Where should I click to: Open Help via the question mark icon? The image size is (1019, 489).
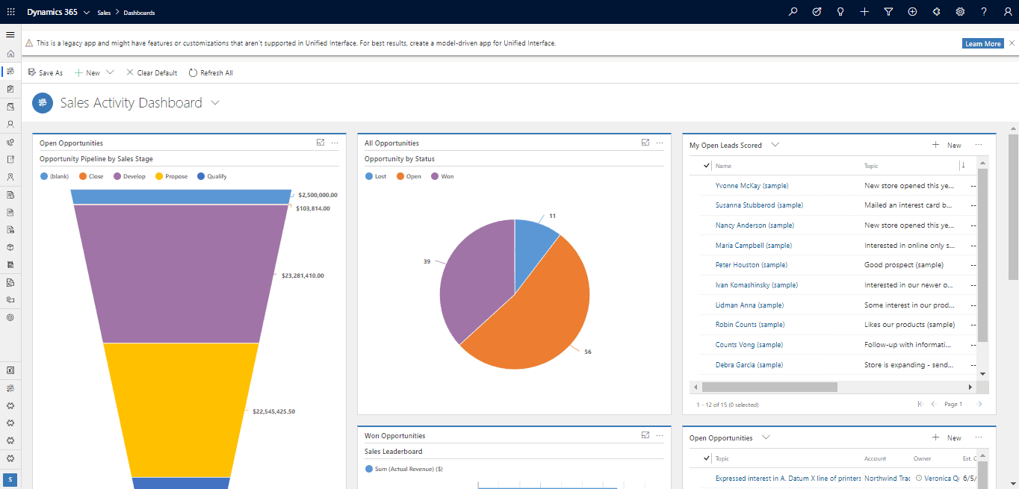[x=984, y=11]
